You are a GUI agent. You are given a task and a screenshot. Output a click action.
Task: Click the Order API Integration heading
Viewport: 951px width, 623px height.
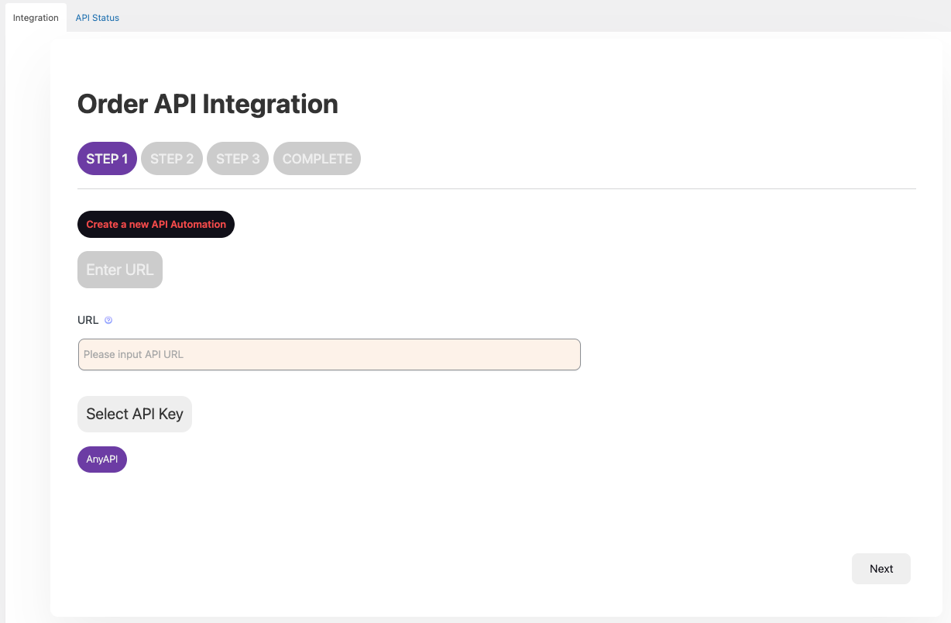208,104
